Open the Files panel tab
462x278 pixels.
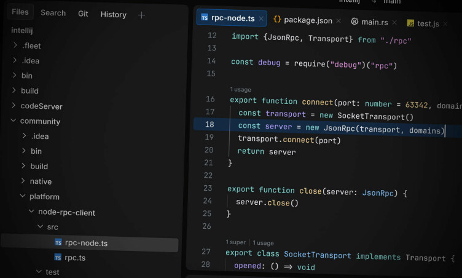pos(20,12)
